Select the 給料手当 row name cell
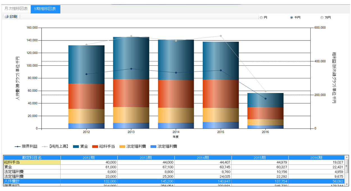The image size is (351, 191). click(32, 162)
